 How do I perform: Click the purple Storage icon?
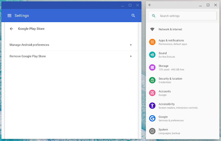pyautogui.click(x=152, y=68)
